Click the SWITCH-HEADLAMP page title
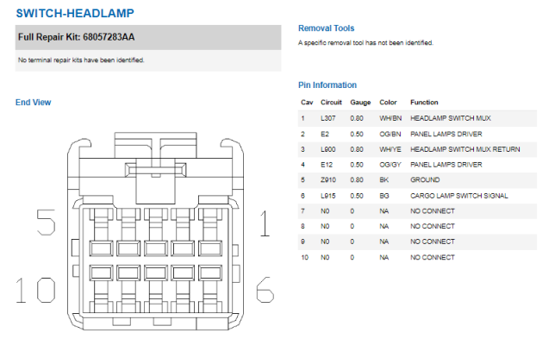Screen dimensions: 555x345 75,14
